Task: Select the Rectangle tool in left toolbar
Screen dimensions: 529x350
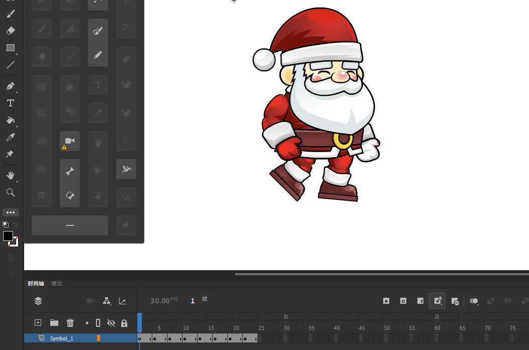Action: pos(11,48)
